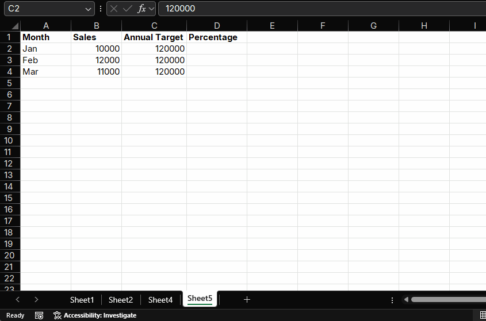Select column D header

click(217, 26)
